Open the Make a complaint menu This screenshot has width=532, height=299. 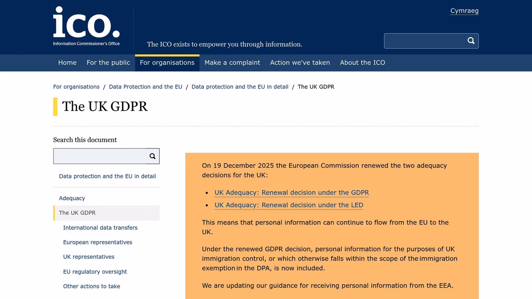pos(232,62)
